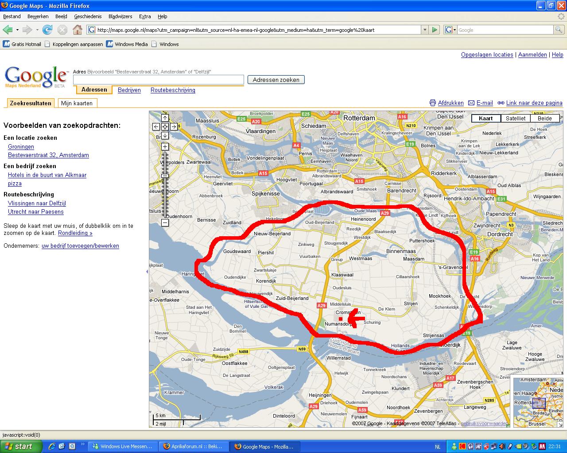567x453 pixels.
Task: Pan the map up with arrow control
Action: coord(165,118)
